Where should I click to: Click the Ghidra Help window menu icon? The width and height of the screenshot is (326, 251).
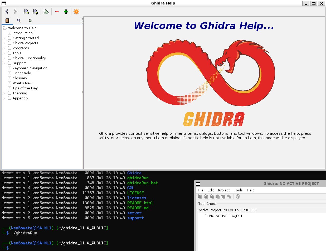[4, 3]
